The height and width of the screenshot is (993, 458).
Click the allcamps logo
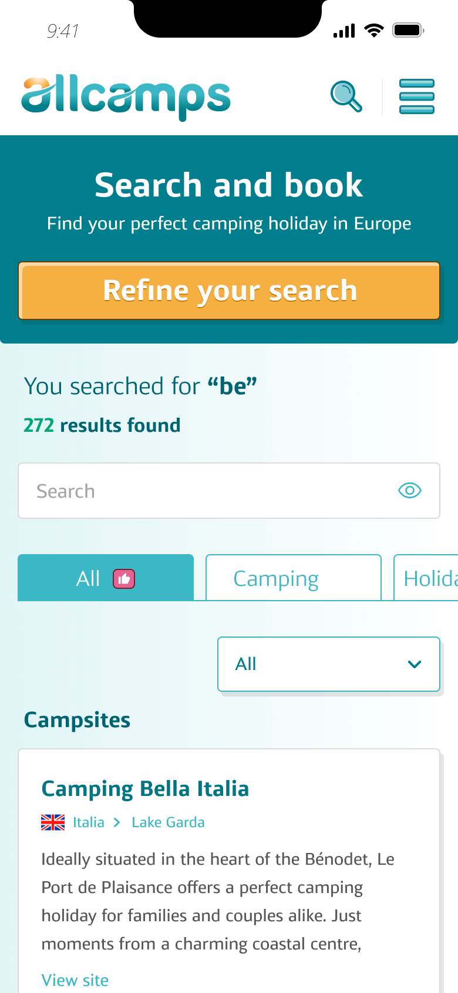[126, 98]
